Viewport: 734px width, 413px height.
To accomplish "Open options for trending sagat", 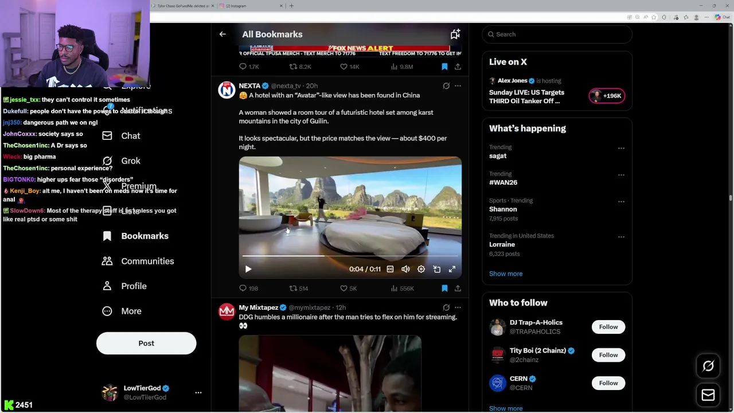I will click(x=621, y=149).
